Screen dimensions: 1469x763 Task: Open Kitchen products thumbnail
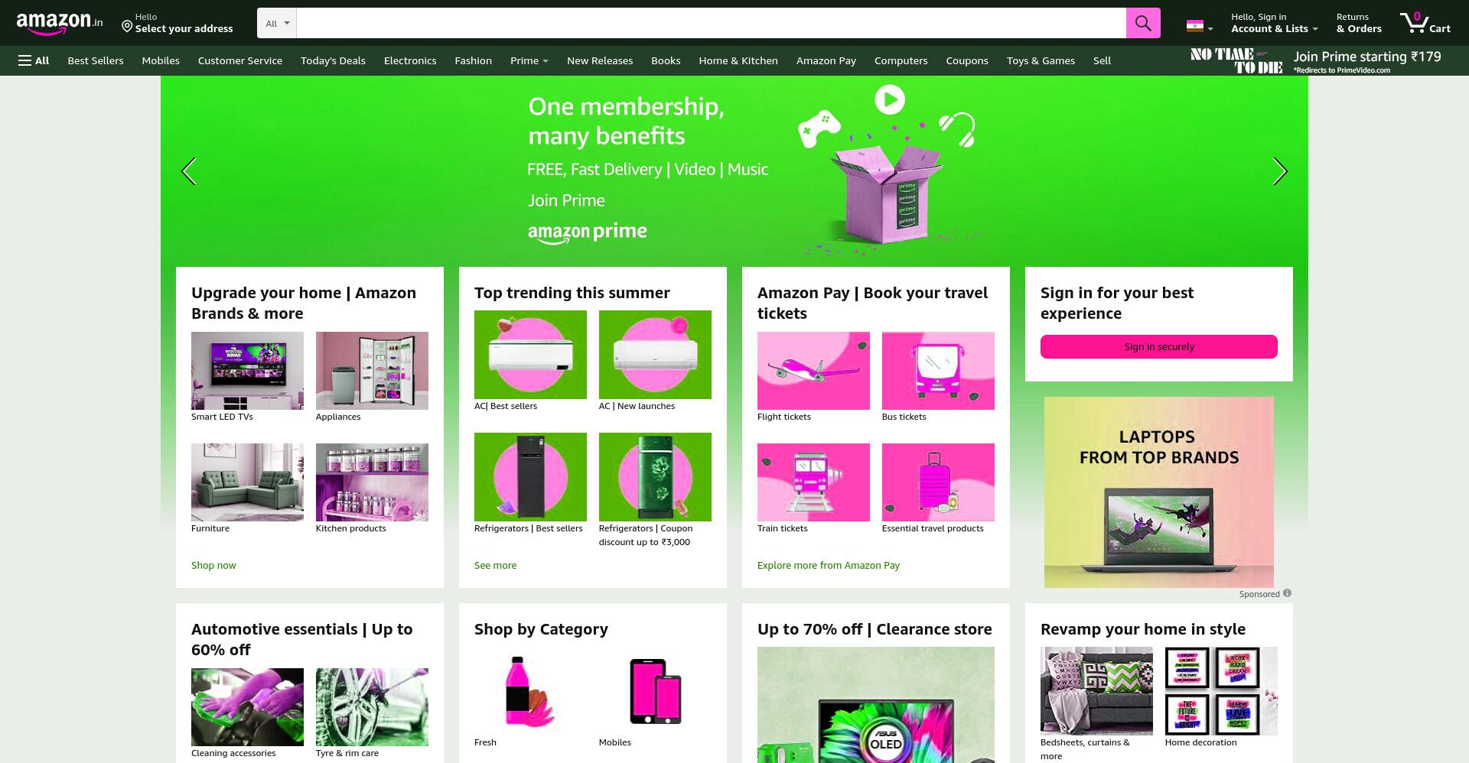[x=372, y=482]
